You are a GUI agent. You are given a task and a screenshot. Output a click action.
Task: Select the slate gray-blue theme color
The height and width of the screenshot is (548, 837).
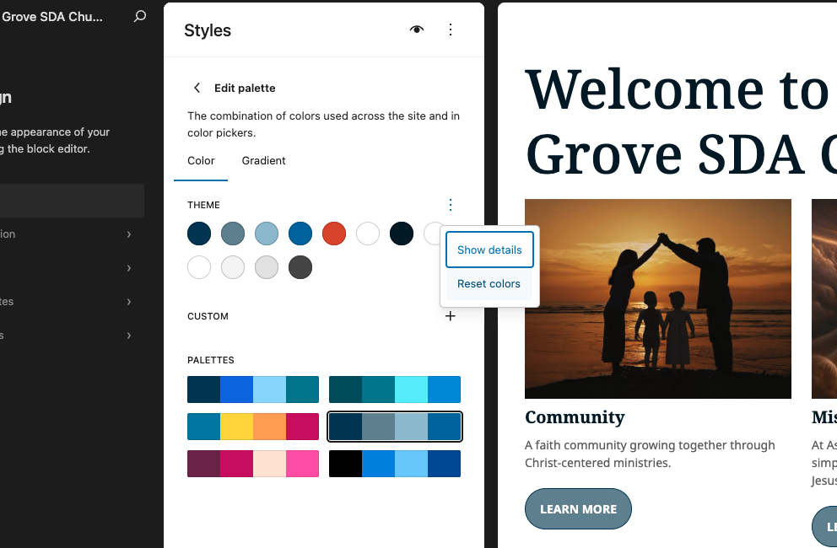[x=233, y=234]
